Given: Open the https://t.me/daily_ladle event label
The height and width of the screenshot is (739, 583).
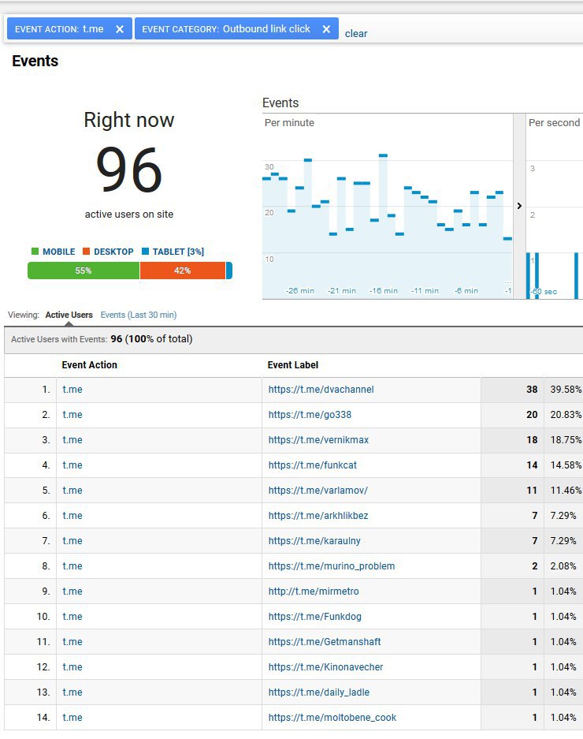Looking at the screenshot, I should tap(319, 692).
